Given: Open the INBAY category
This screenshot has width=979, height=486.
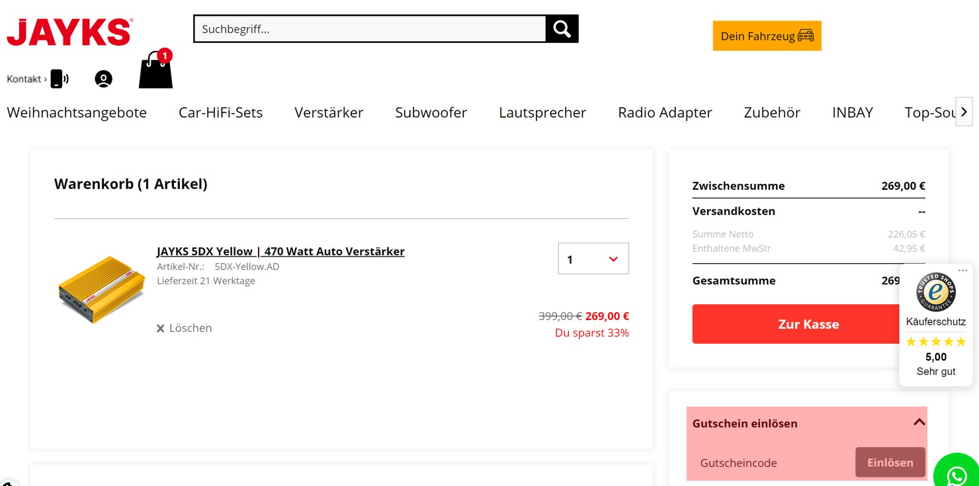Looking at the screenshot, I should (x=853, y=112).
